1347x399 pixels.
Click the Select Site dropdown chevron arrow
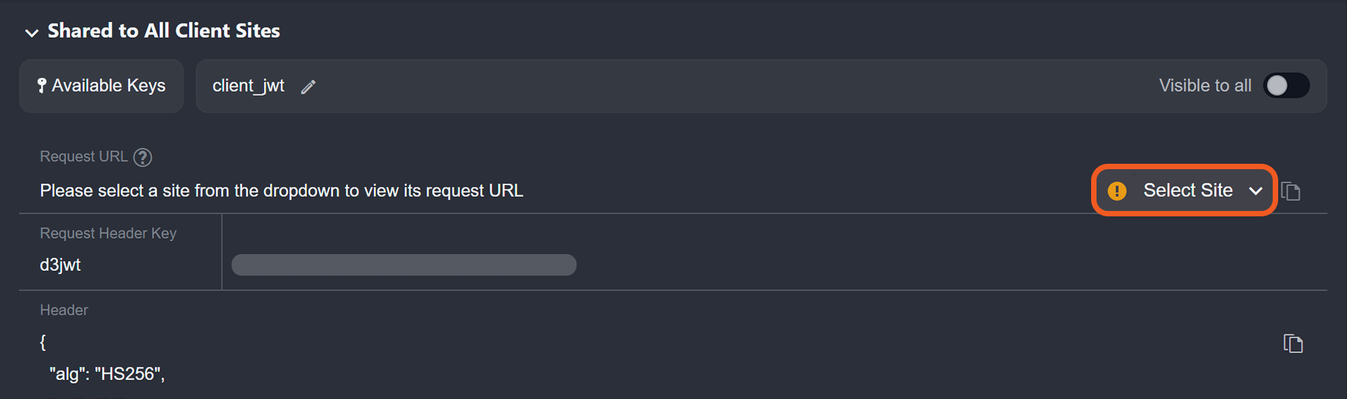click(x=1256, y=191)
